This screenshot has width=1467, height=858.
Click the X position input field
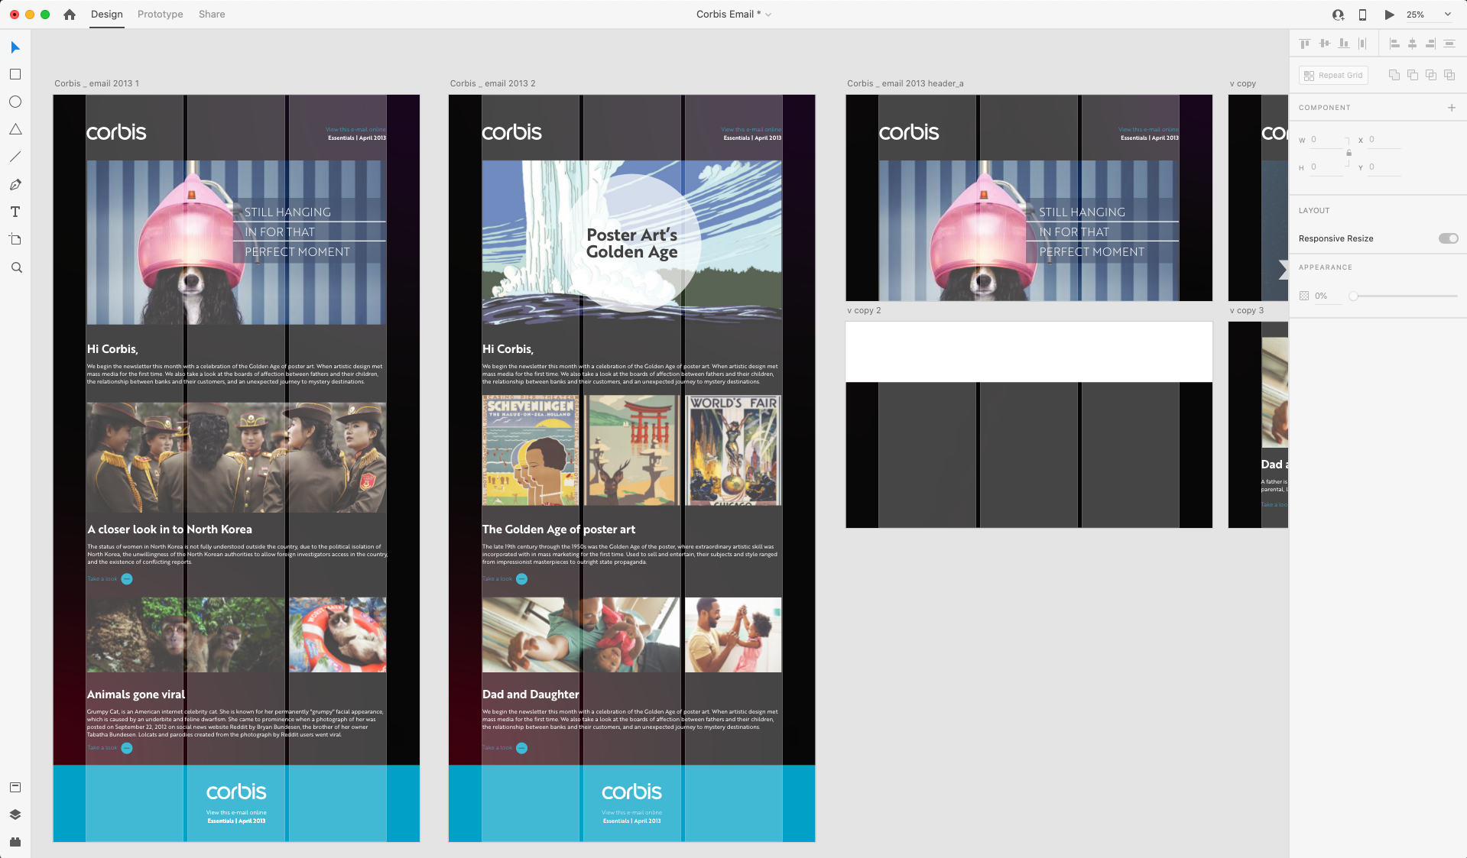[1384, 140]
